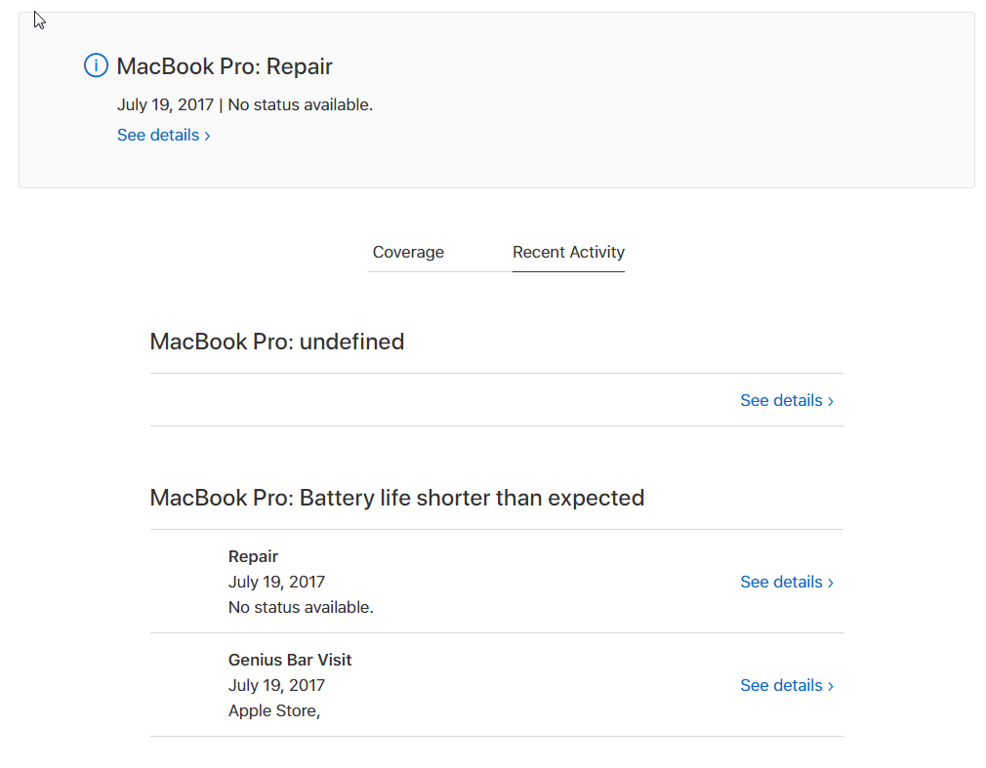Click the banner's date and status line
This screenshot has height=768, width=986.
pos(245,105)
